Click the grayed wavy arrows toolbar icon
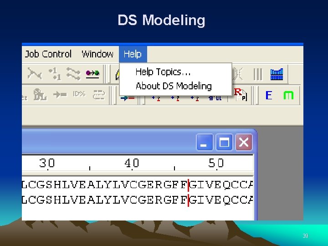Viewport: 328px width, 246px height. (73, 74)
